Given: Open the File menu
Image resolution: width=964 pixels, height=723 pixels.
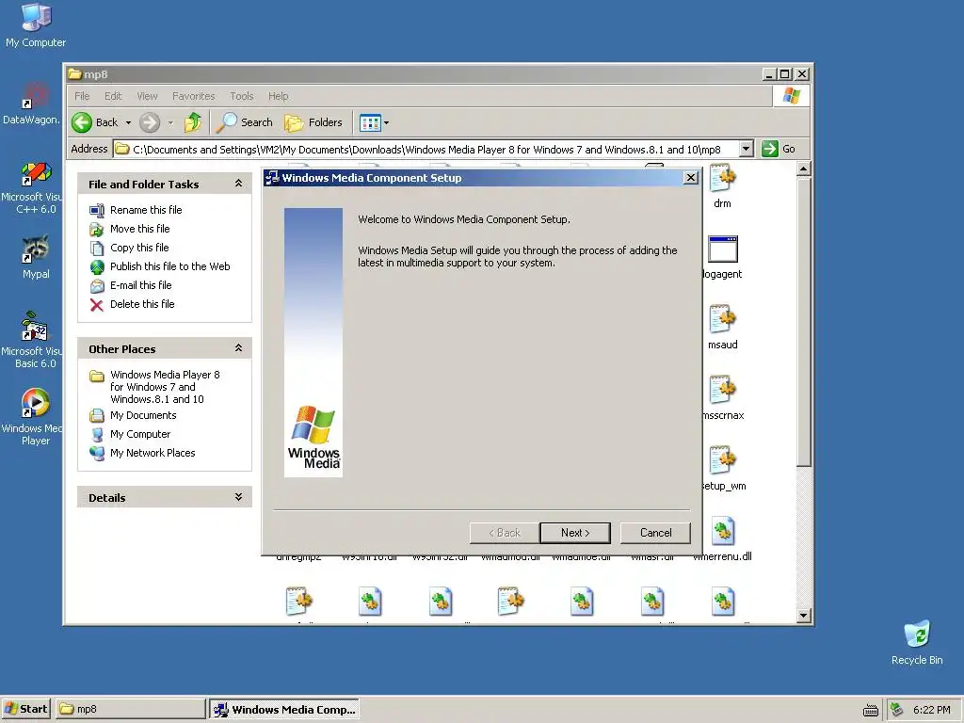Looking at the screenshot, I should point(82,96).
